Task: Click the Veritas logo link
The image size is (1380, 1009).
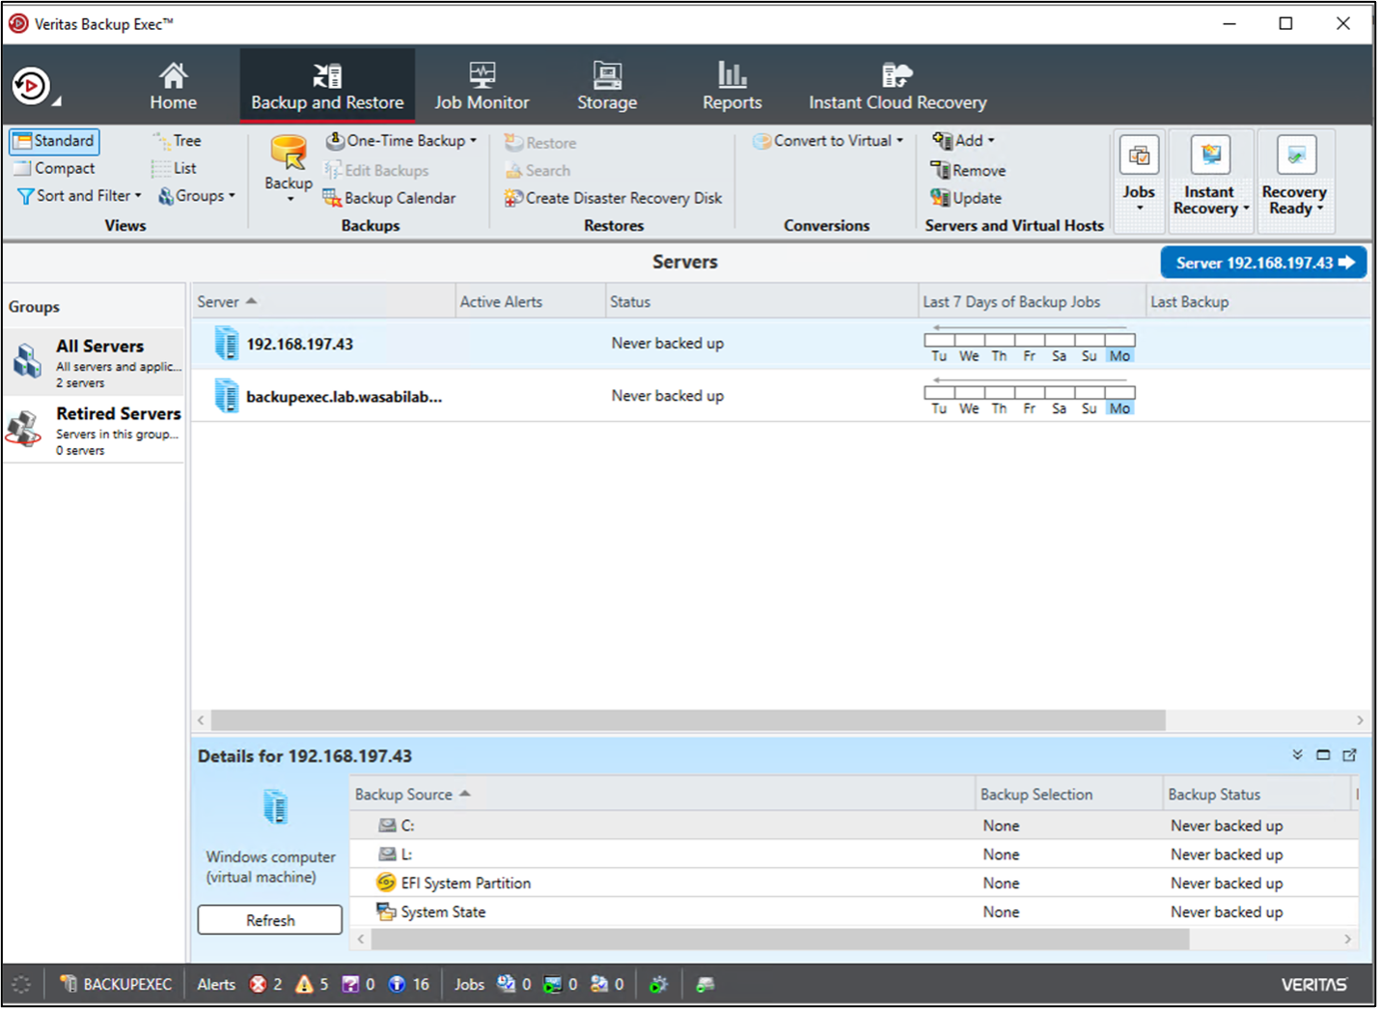Action: click(1313, 985)
